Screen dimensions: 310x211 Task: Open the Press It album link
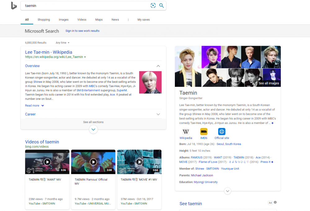tap(265, 162)
